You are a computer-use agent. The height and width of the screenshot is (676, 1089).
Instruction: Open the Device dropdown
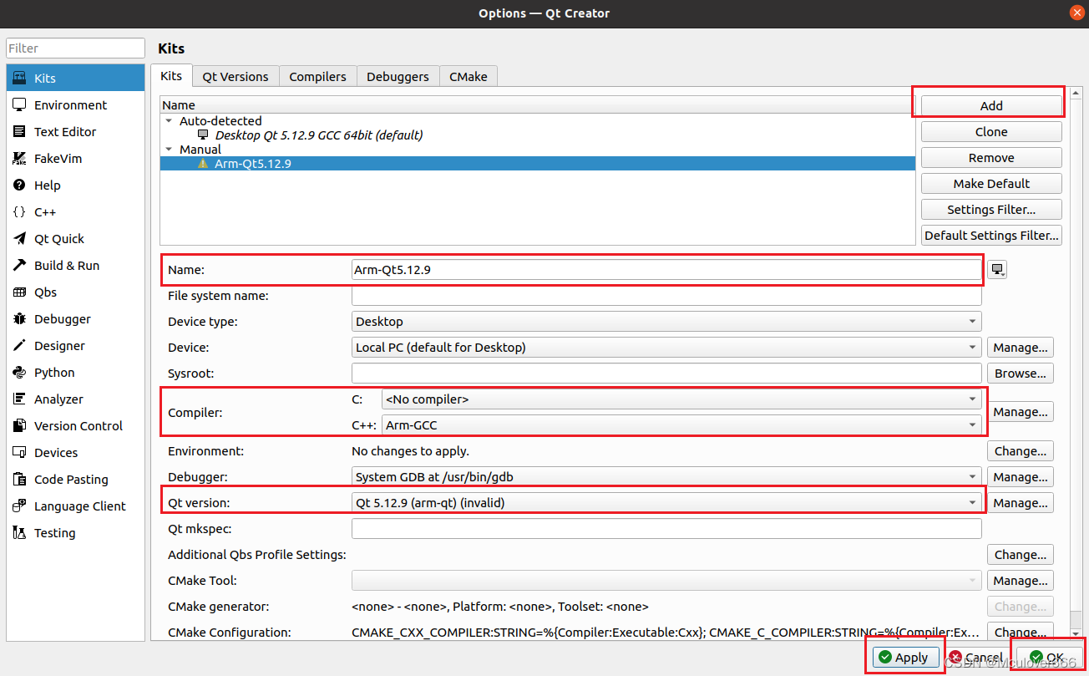[666, 347]
